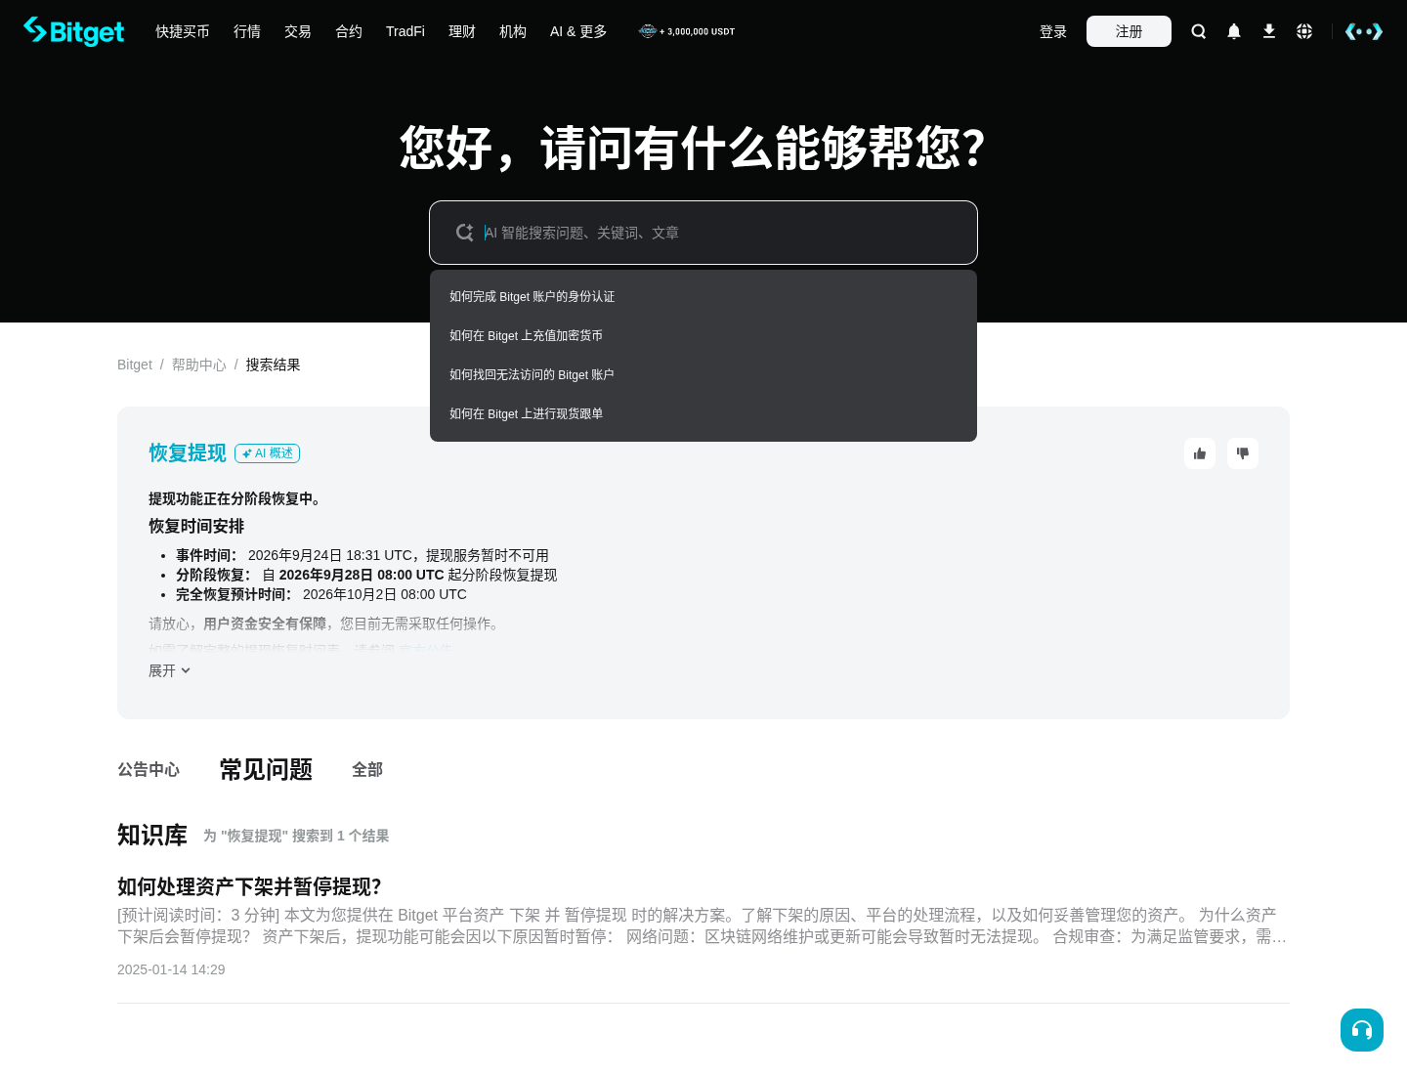
Task: Select suggestion 如何完成 Bitget 账户的身份认证
Action: click(703, 296)
